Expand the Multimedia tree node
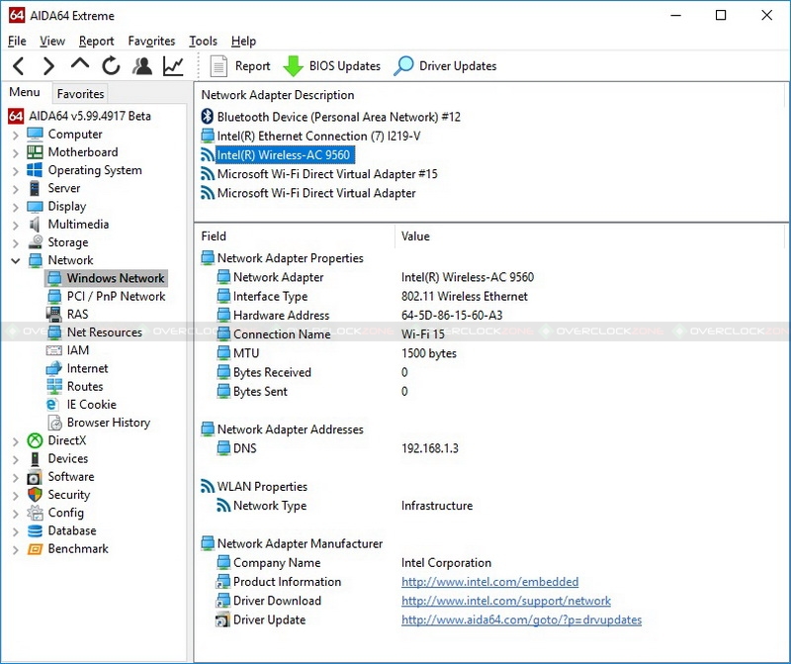The image size is (791, 664). 16,226
